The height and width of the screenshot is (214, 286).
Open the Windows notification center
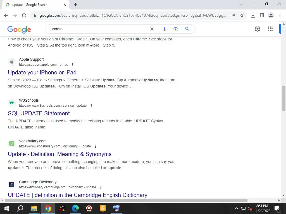(x=277, y=208)
